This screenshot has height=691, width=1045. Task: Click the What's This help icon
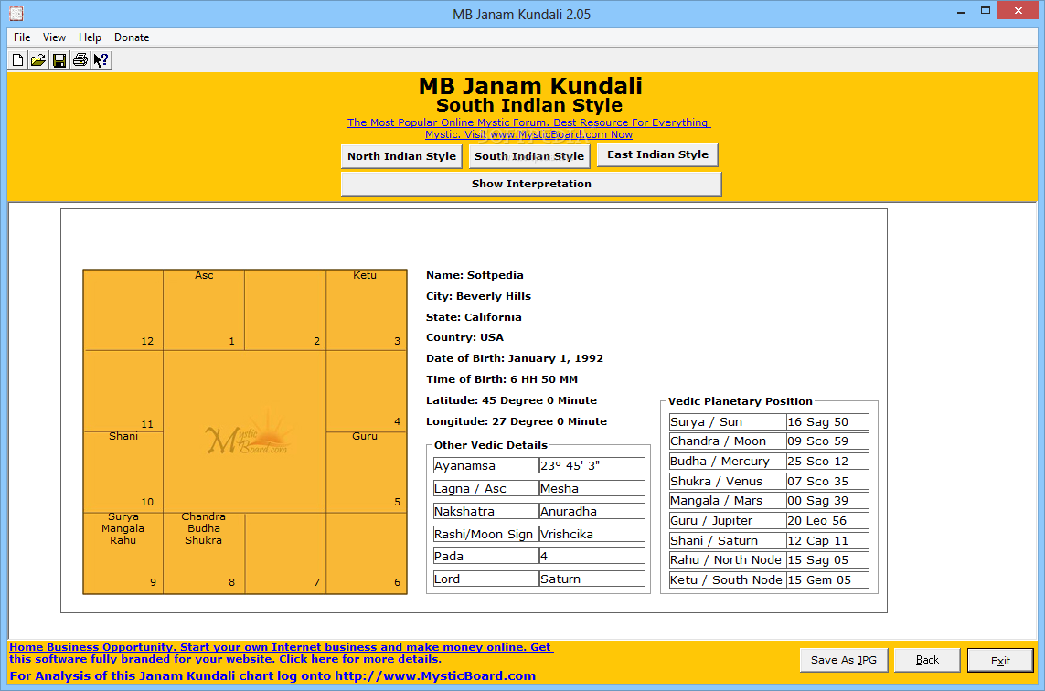[x=101, y=60]
